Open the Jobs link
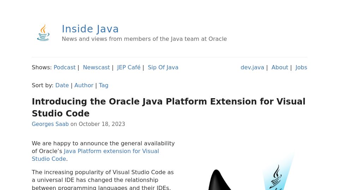Viewport: 339px width, 190px height. [301, 68]
